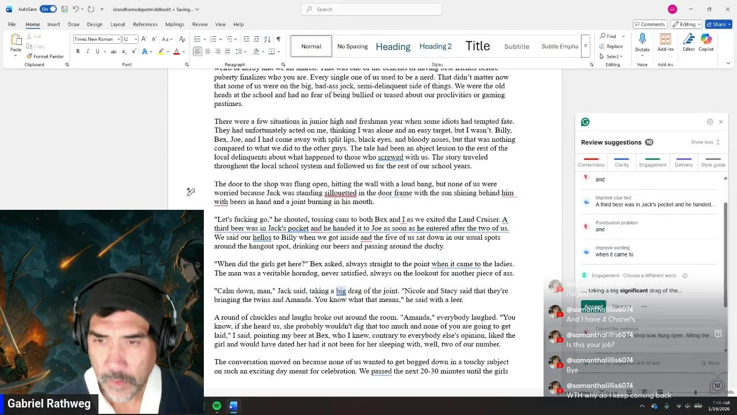737x415 pixels.
Task: Apply Underline formatting
Action: [97, 52]
